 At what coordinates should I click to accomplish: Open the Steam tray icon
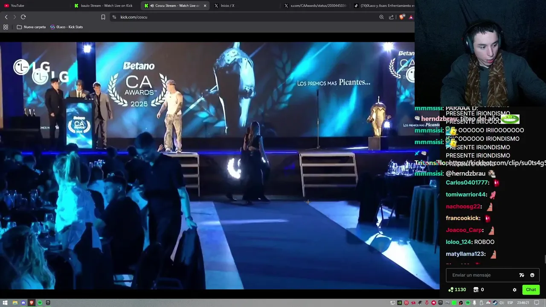pyautogui.click(x=495, y=303)
